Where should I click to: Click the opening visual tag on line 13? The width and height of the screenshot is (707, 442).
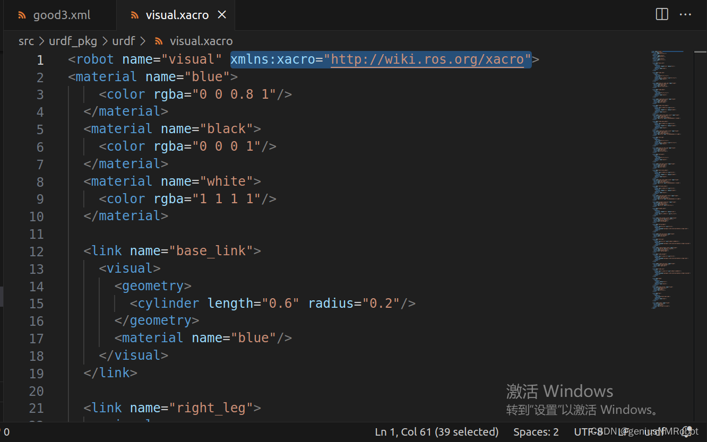[x=130, y=268]
